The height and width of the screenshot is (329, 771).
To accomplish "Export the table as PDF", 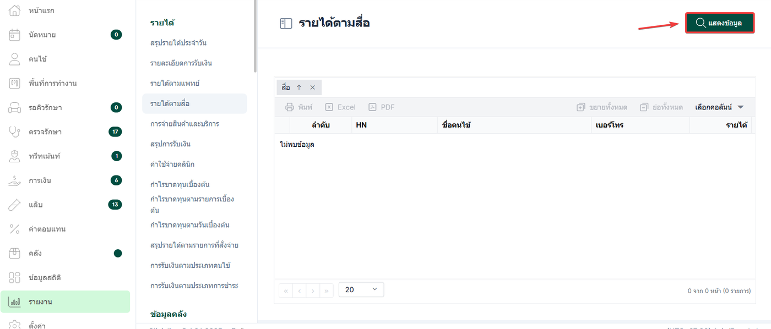I will point(382,107).
